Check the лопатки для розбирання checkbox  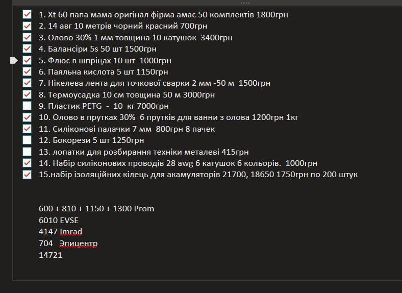(x=27, y=152)
